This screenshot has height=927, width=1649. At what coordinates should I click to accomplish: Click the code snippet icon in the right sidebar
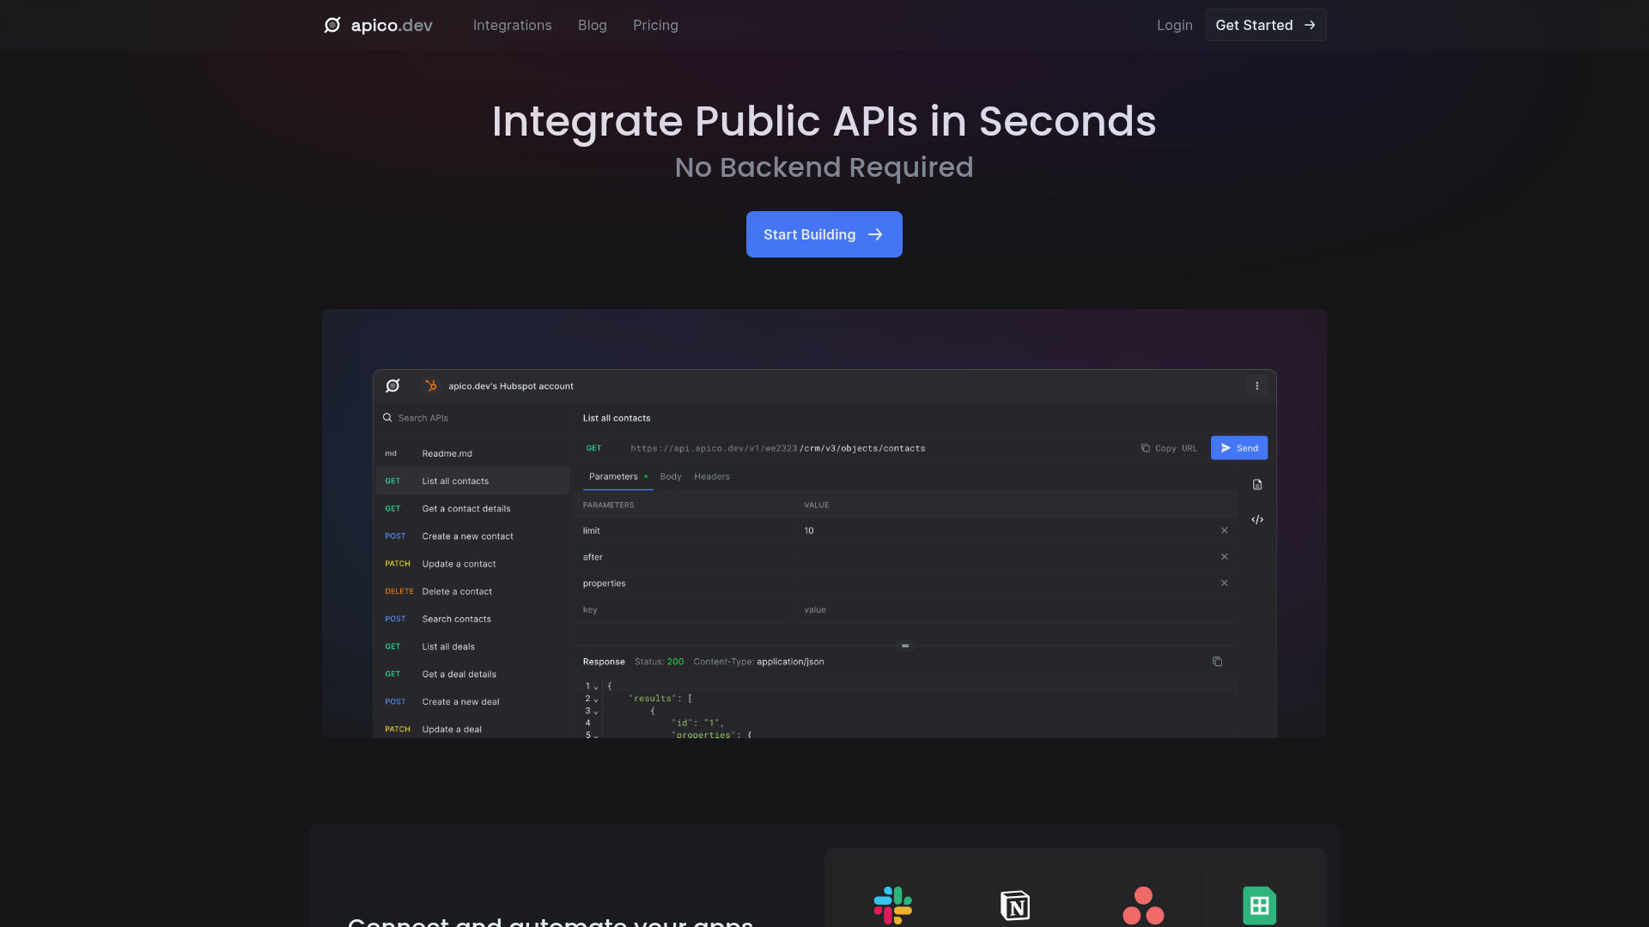[1257, 520]
